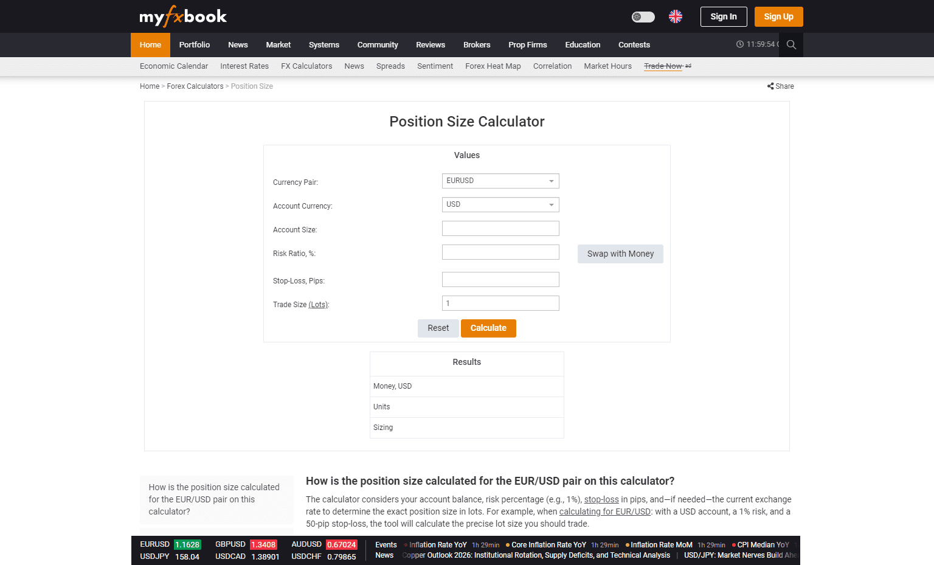Click the Sign Up button

[x=778, y=16]
